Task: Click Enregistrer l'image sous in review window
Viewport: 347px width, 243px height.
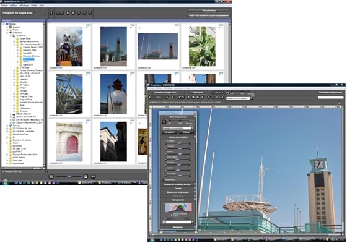Action: point(165,92)
